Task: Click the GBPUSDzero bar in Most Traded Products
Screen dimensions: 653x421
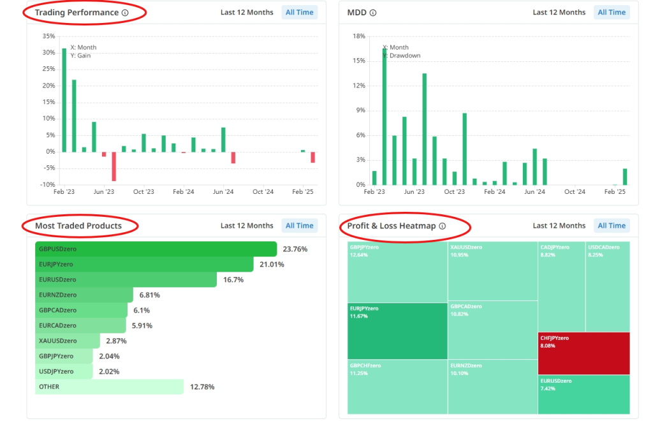Action: click(156, 249)
